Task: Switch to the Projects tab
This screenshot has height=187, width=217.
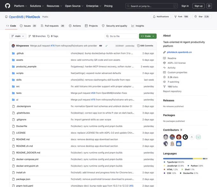Action: click(91, 26)
